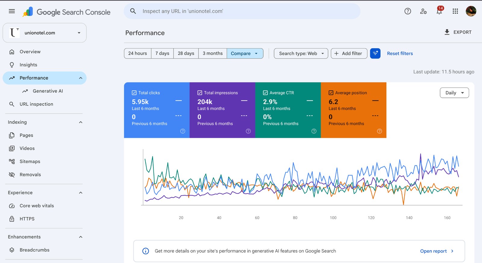
Task: Click the performance line chart area
Action: coord(302,178)
